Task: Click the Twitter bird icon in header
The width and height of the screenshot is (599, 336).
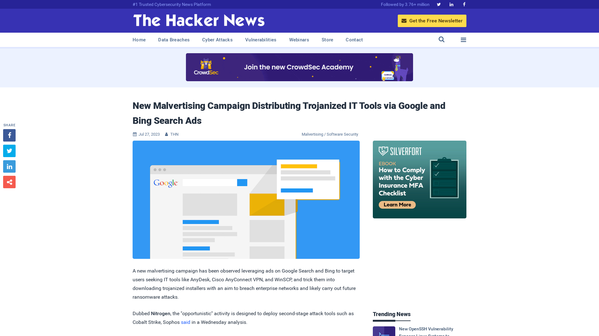Action: click(439, 4)
